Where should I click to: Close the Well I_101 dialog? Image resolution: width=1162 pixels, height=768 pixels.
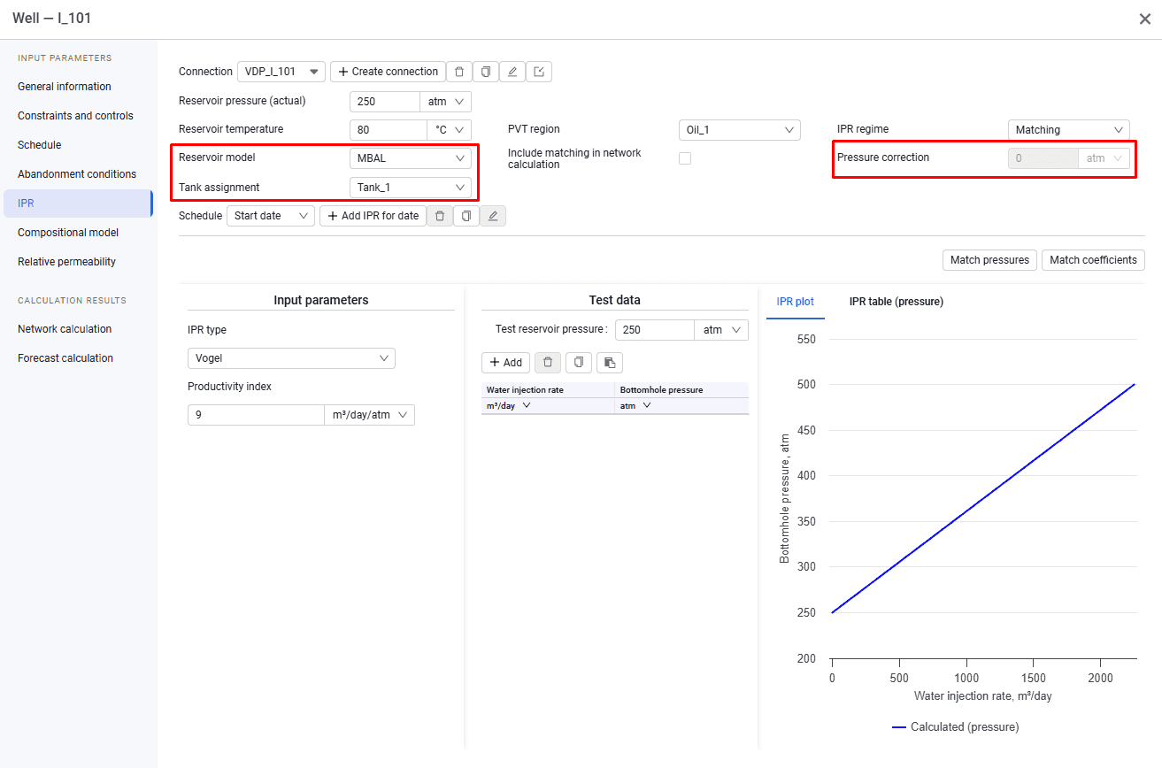pyautogui.click(x=1144, y=19)
